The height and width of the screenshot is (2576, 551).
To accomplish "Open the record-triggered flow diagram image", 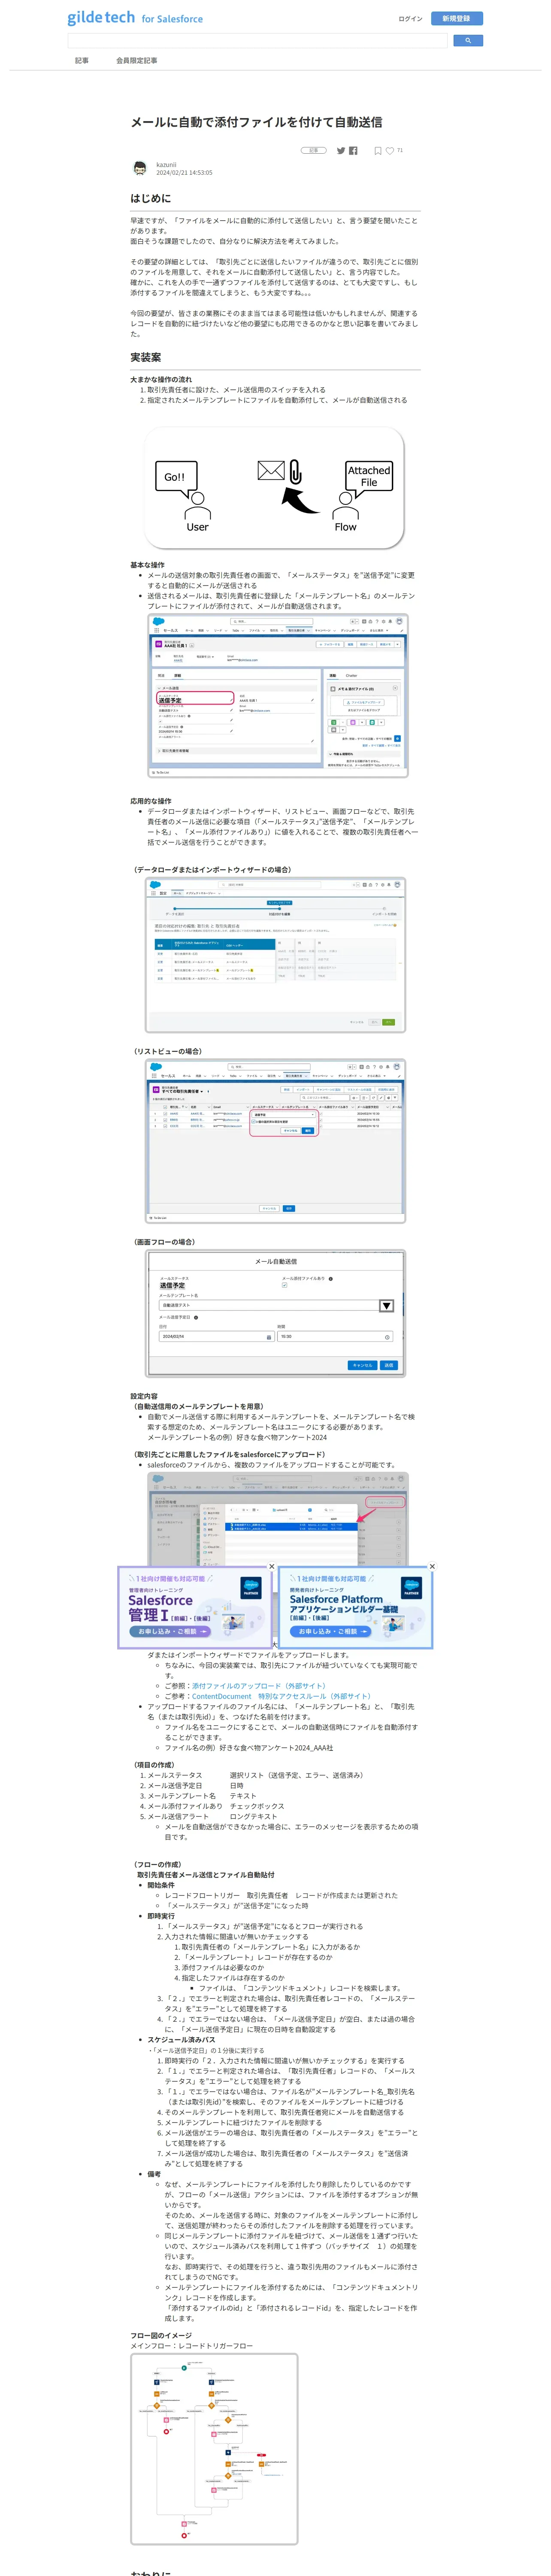I will coord(214,2448).
